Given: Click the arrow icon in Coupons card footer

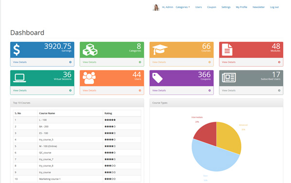Looking at the screenshot, I should coord(210,91).
